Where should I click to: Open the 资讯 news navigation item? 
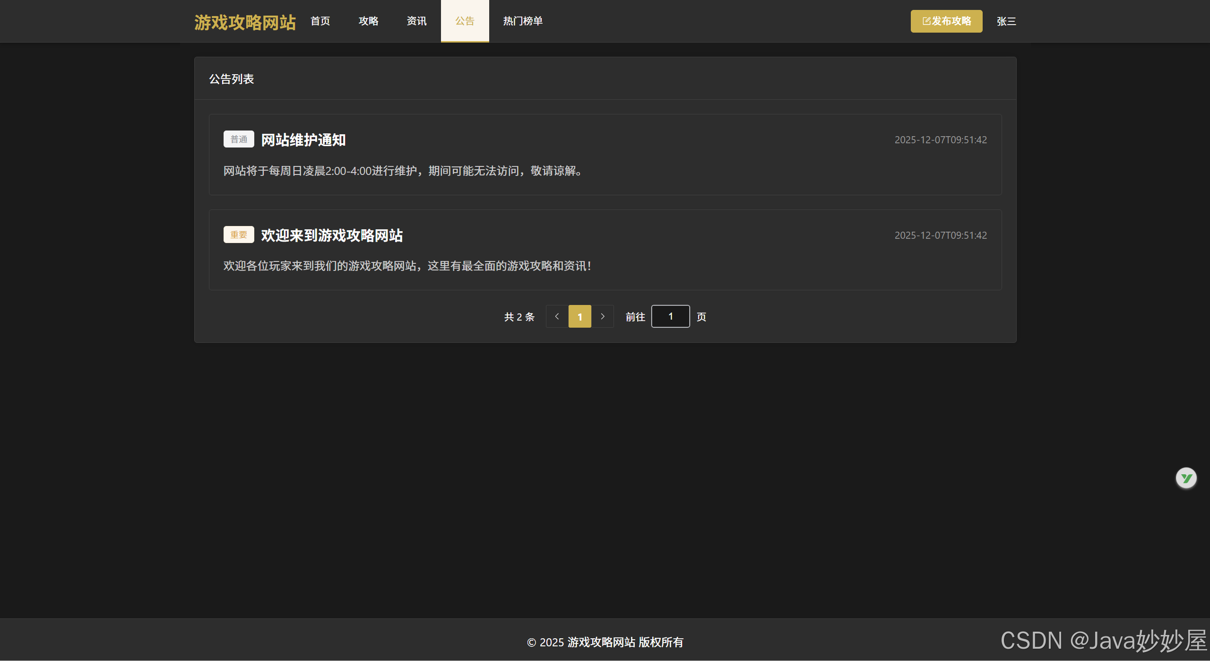tap(416, 21)
